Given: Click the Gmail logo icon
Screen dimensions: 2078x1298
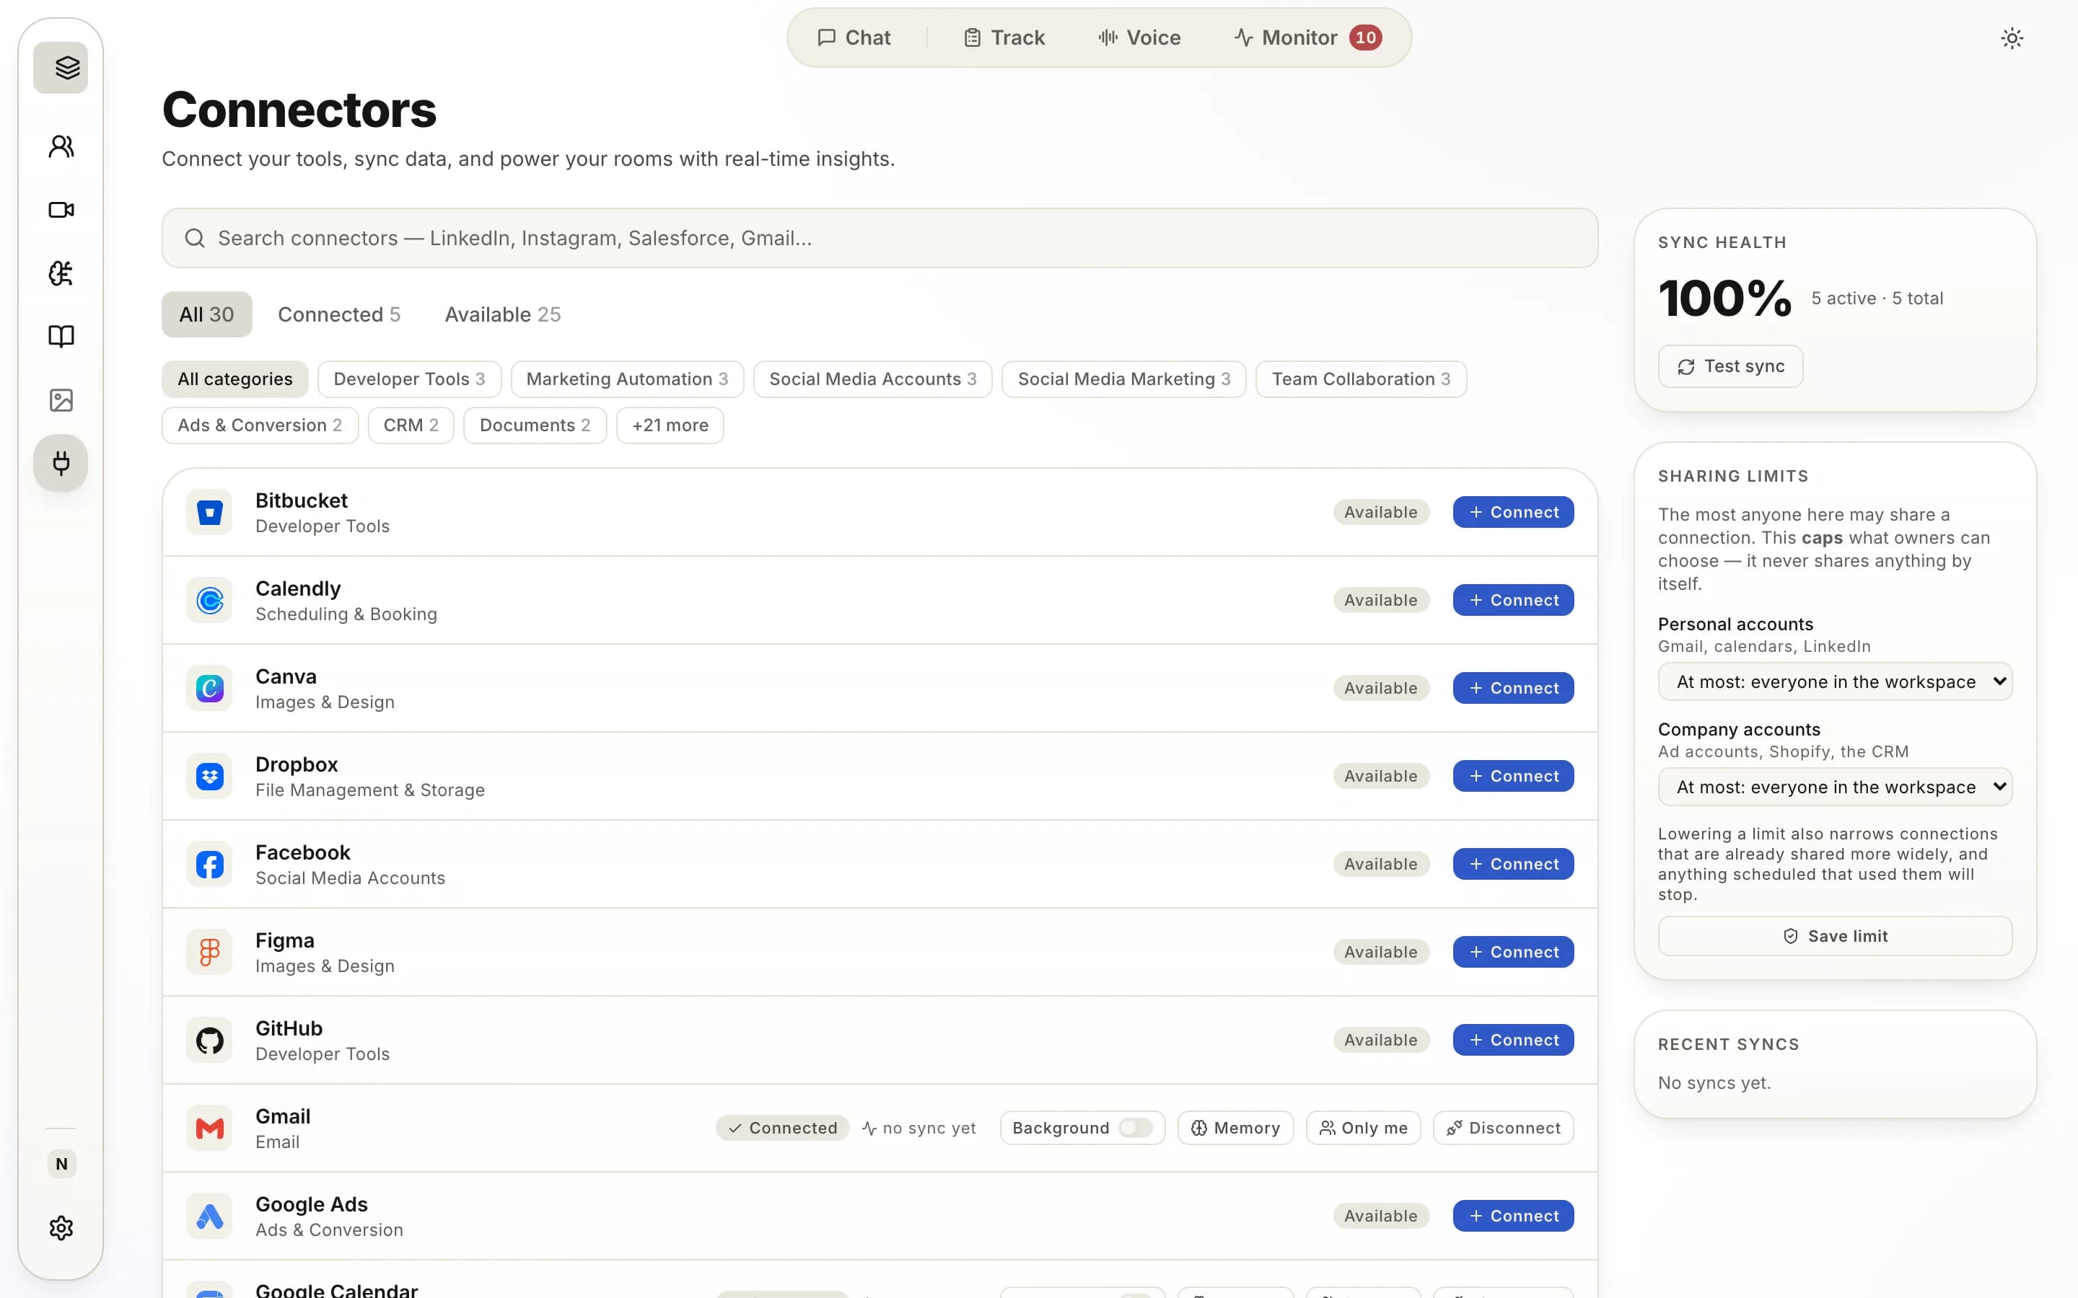Looking at the screenshot, I should (x=209, y=1128).
